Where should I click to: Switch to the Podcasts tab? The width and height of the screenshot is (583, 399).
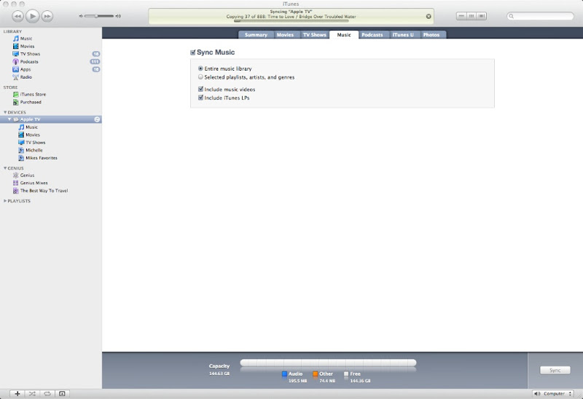click(372, 34)
